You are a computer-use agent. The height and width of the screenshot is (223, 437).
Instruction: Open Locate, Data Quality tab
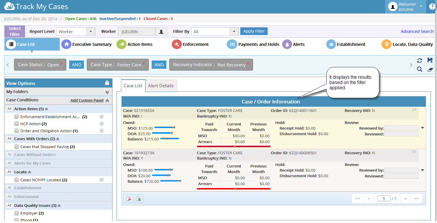pos(408,44)
